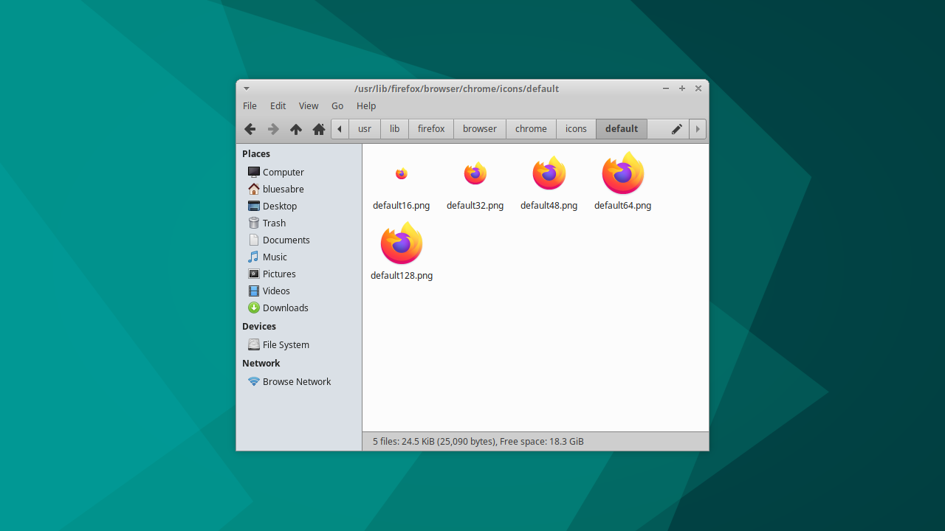
Task: Click the left breadcrumb scroll arrow
Action: pyautogui.click(x=339, y=128)
